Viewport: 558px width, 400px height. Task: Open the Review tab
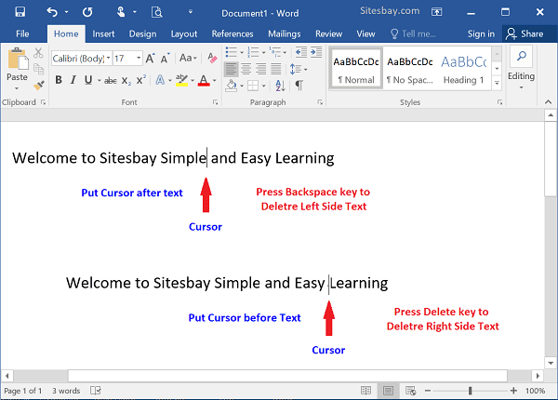point(328,33)
